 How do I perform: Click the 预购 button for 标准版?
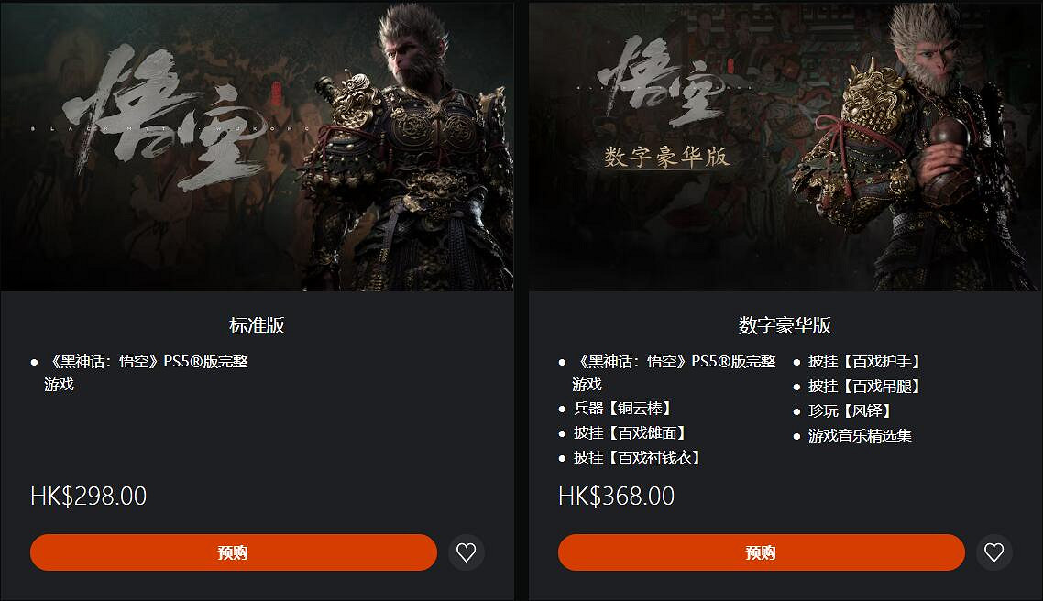coord(234,552)
